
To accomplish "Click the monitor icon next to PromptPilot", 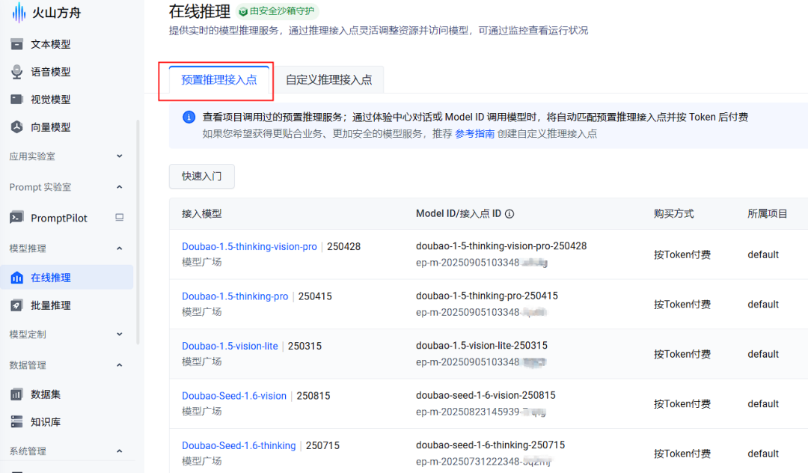I will click(119, 218).
